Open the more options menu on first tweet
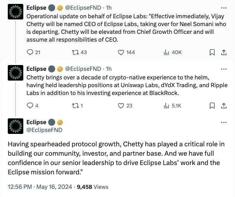The height and width of the screenshot is (197, 235). coord(224,8)
